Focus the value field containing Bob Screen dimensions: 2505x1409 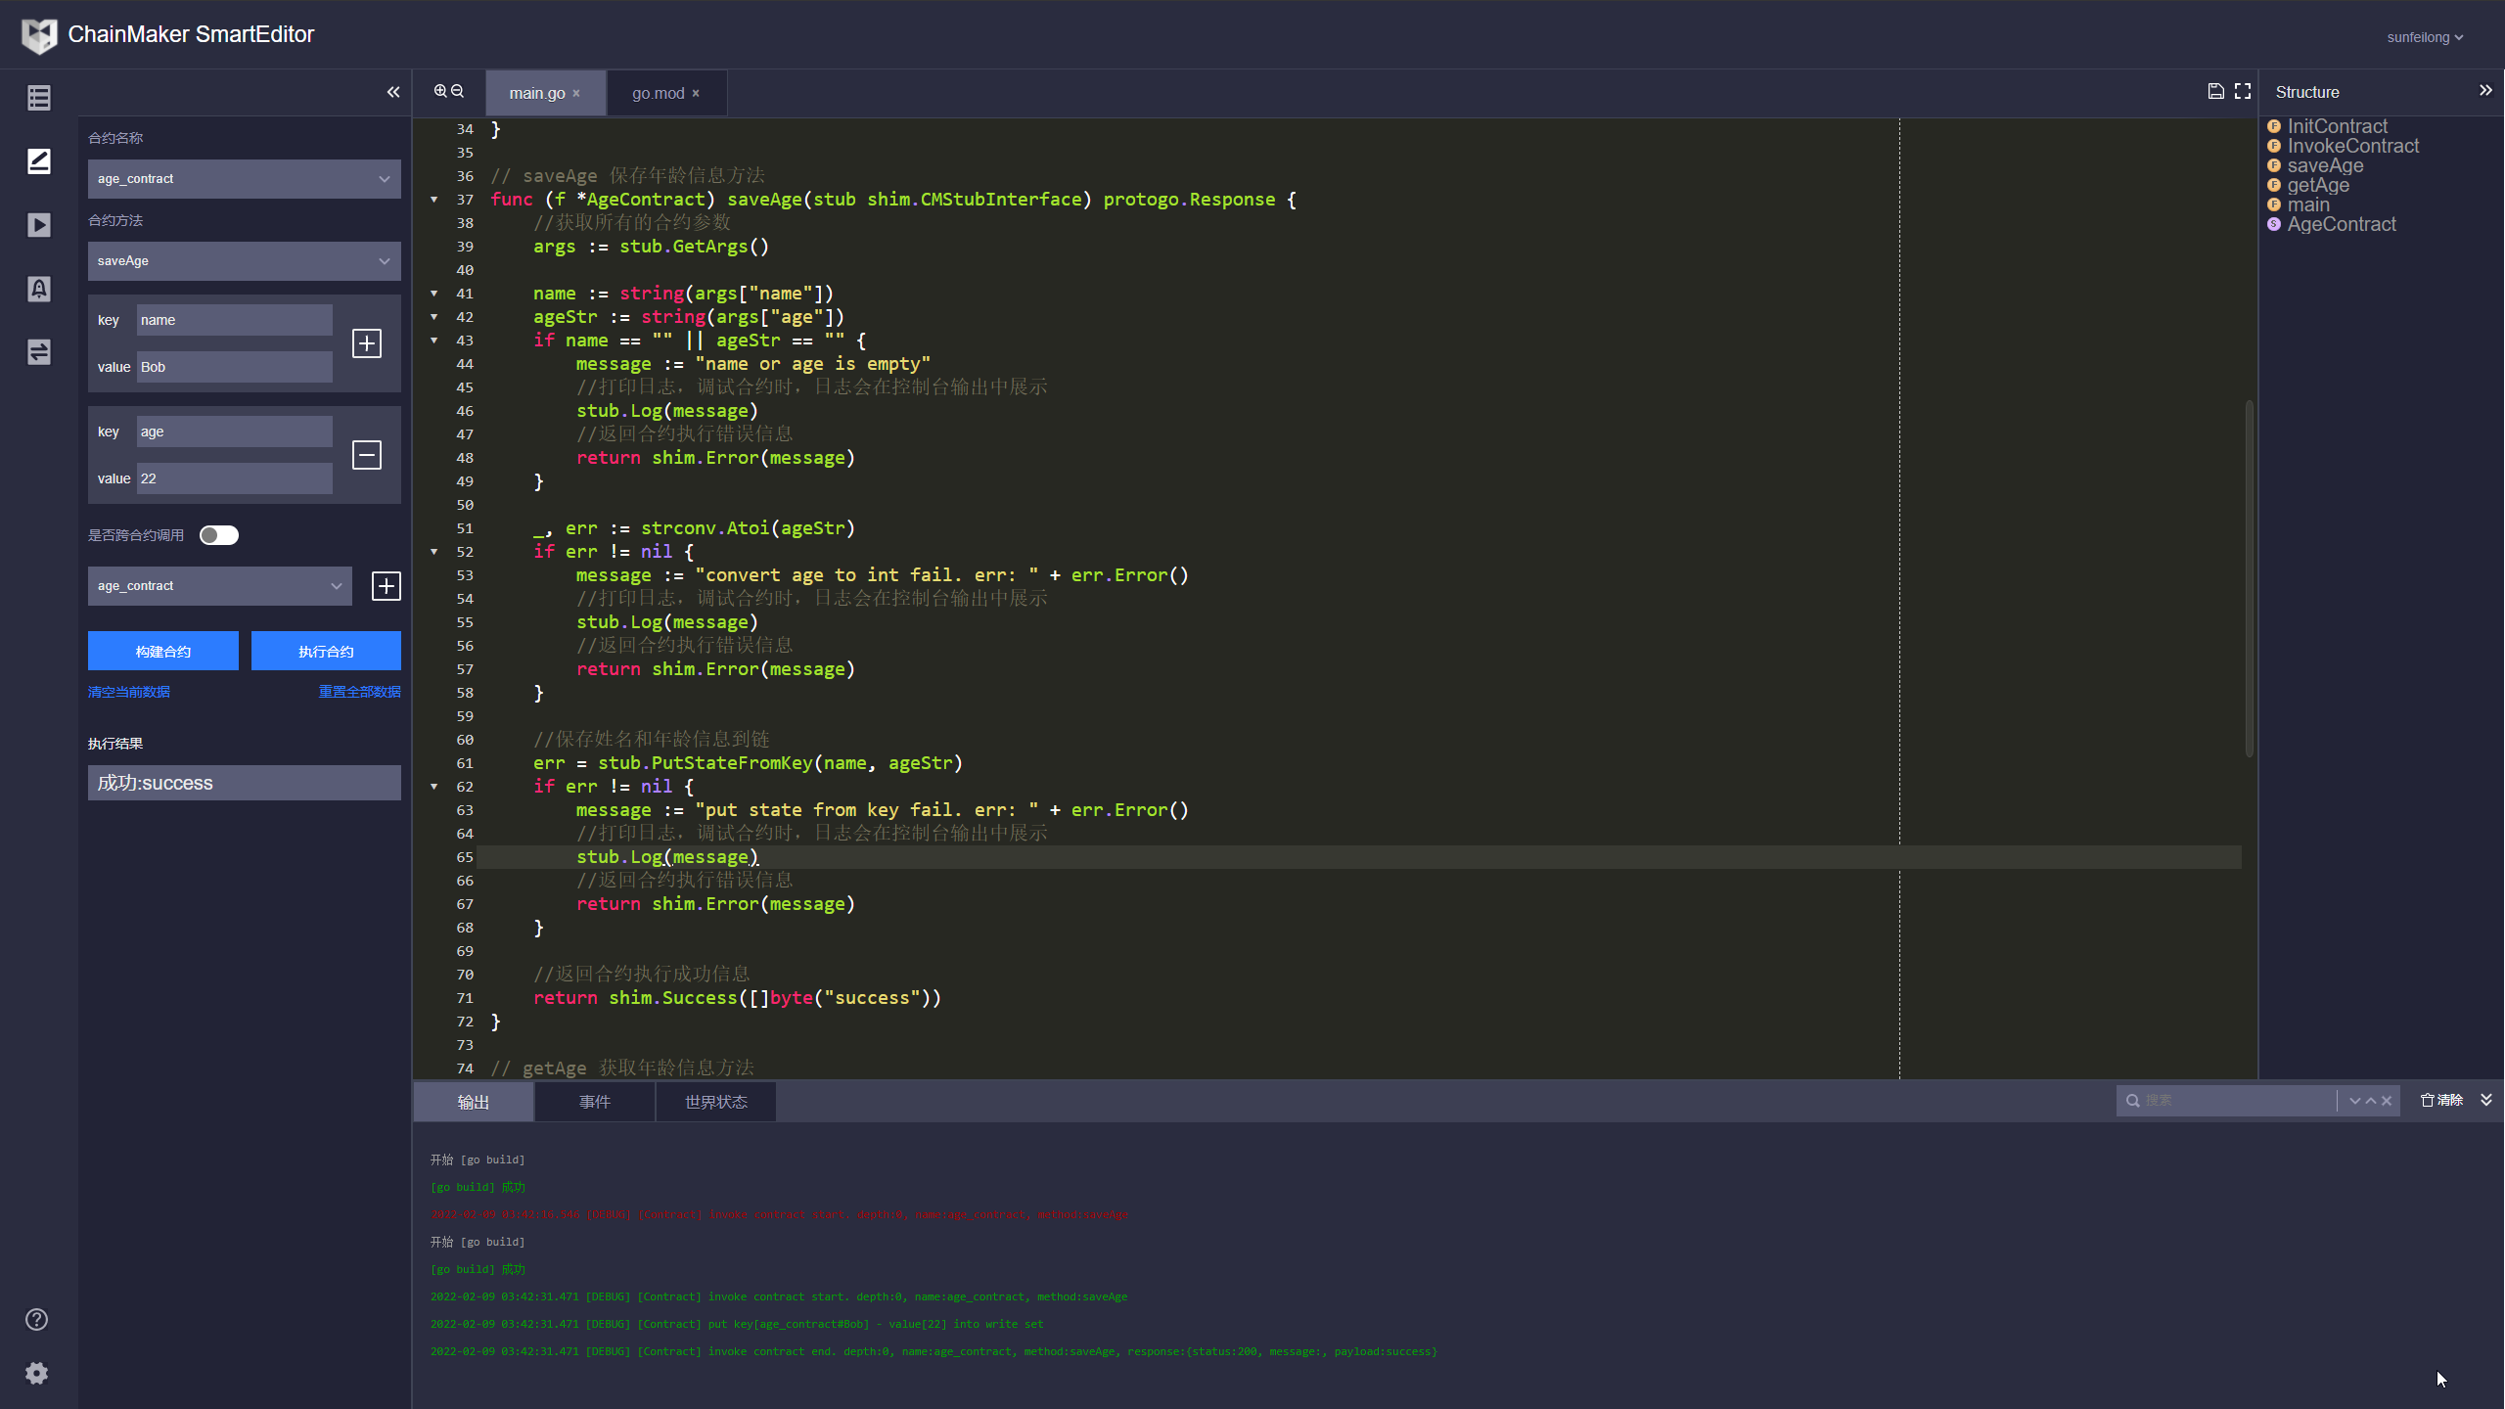click(235, 367)
